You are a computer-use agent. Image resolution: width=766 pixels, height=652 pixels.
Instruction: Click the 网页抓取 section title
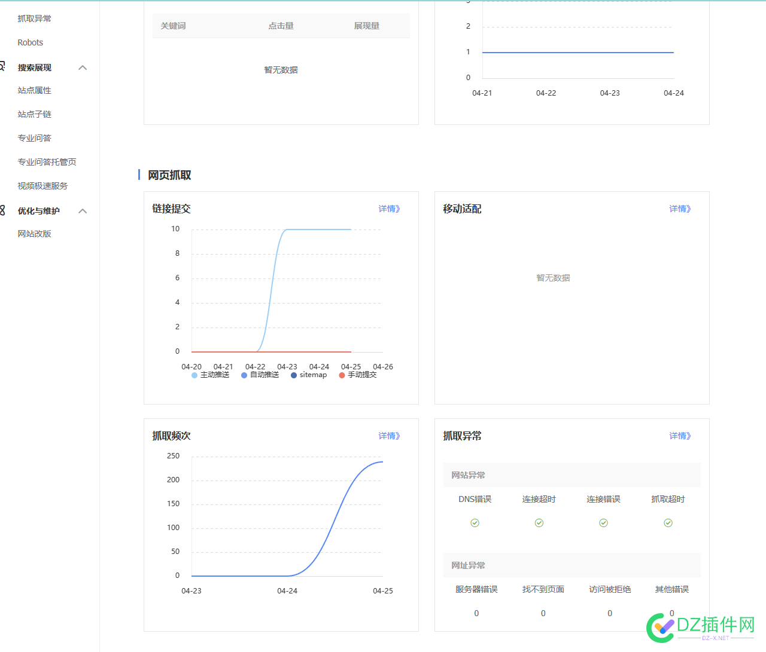169,175
